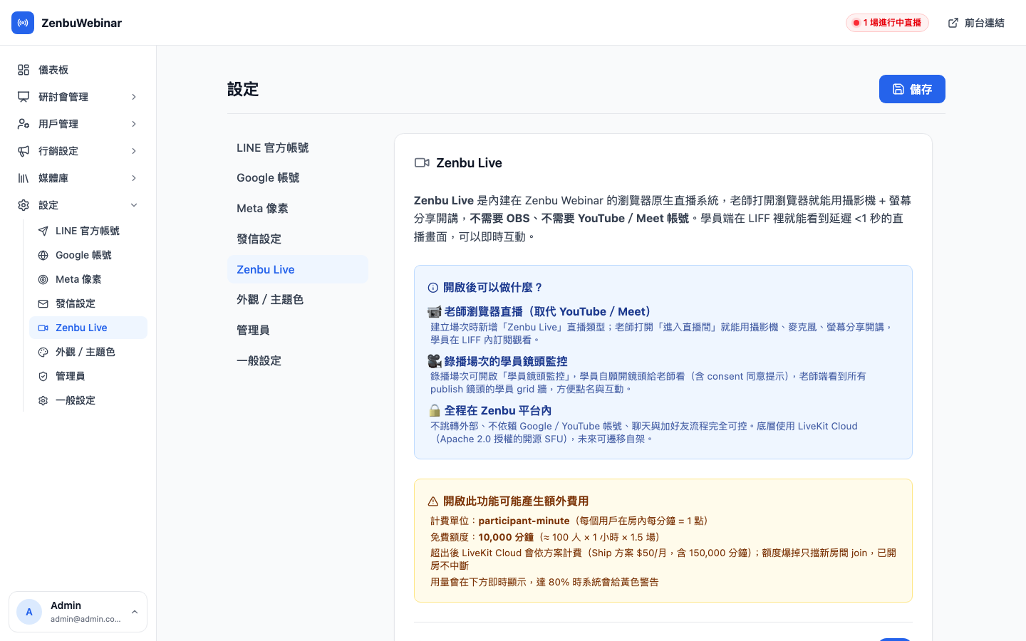Click the users icon beside 用戶管理
Screen dimensions: 1026x641
click(x=24, y=124)
